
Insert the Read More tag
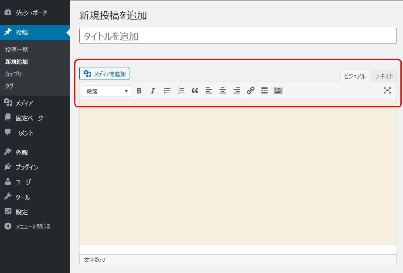pyautogui.click(x=264, y=91)
